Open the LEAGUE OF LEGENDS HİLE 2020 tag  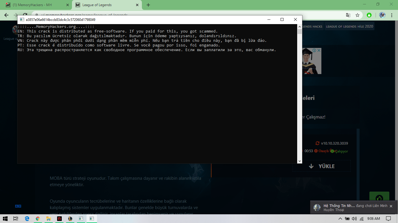(349, 26)
